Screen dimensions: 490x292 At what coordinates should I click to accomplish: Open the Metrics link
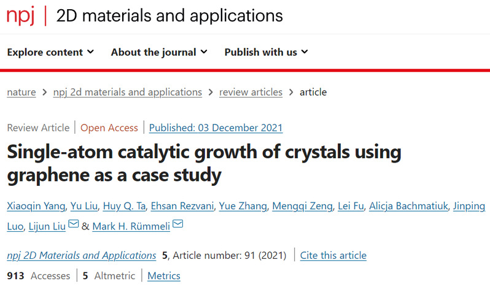click(164, 276)
